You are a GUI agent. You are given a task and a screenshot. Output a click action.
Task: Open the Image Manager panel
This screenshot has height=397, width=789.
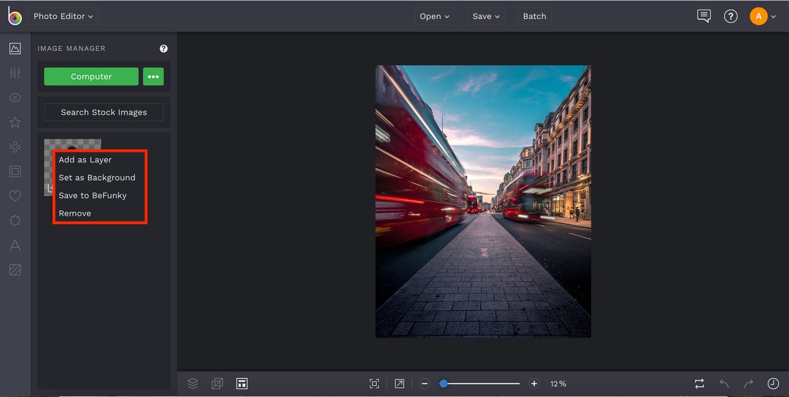14,48
